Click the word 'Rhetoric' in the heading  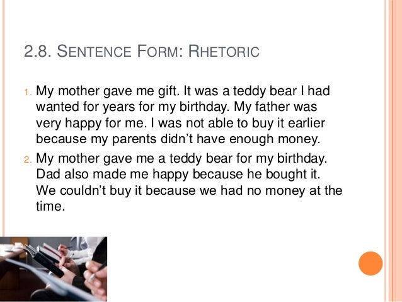[x=224, y=51]
